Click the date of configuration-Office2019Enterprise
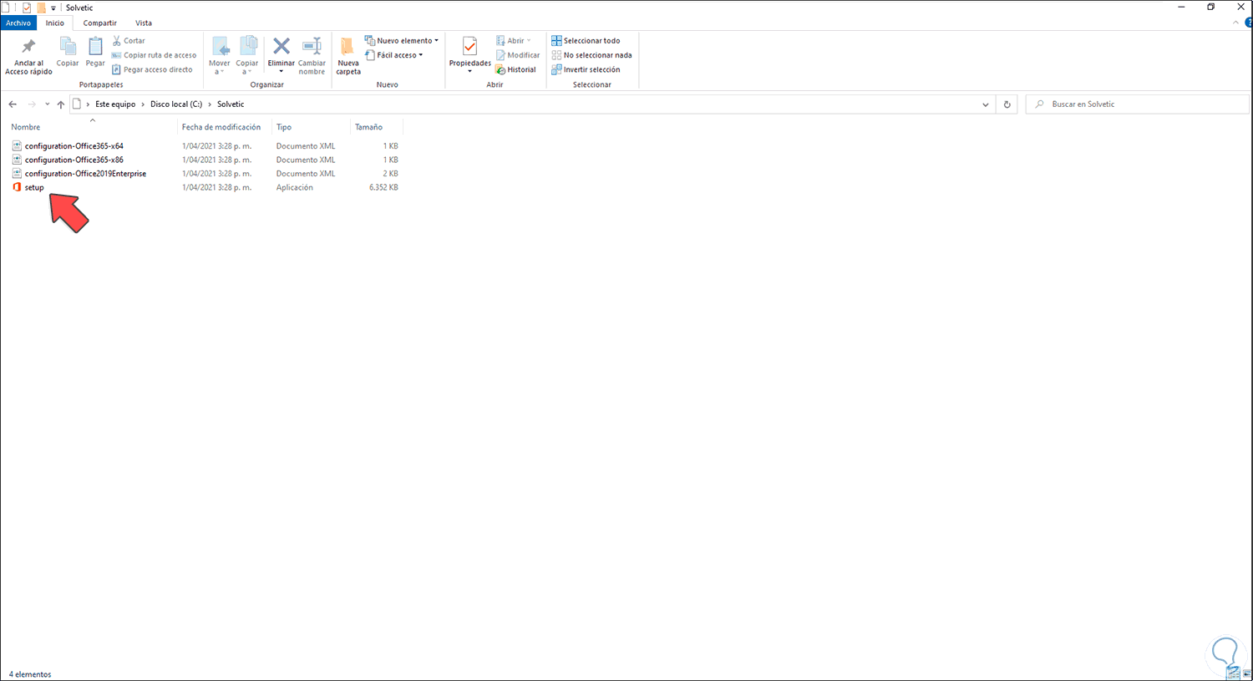1253x681 pixels. pyautogui.click(x=216, y=174)
